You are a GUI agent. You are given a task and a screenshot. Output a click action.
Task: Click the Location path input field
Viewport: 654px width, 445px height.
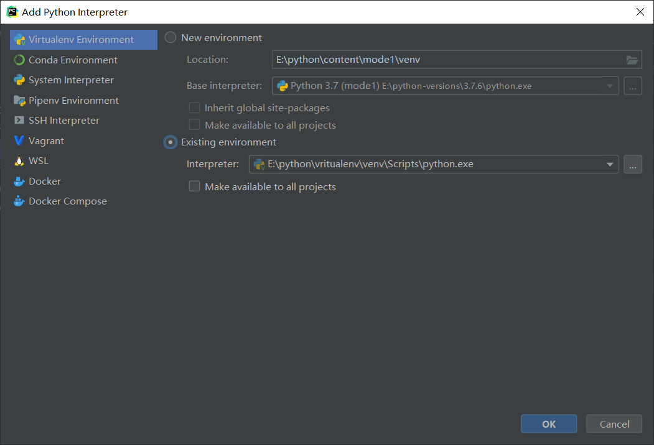tap(457, 60)
